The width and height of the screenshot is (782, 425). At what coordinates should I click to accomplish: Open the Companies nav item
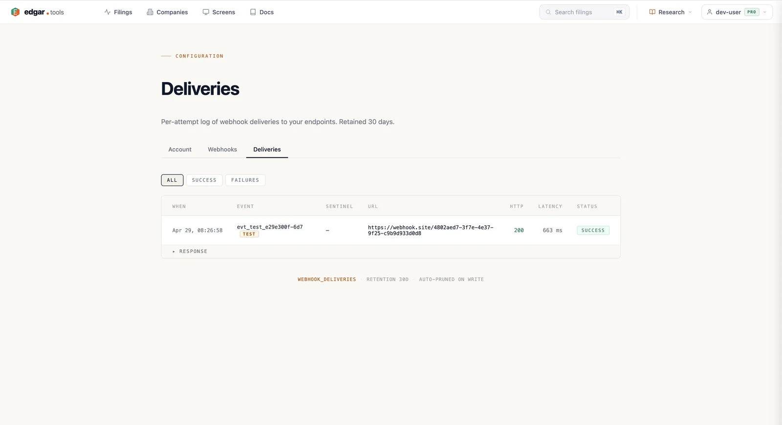click(167, 12)
